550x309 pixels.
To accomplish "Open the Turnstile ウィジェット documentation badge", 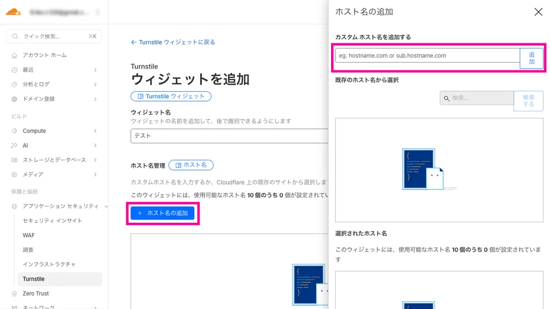I will [171, 96].
